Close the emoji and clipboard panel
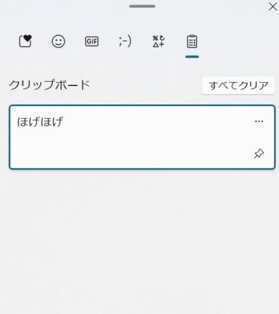 273,6
